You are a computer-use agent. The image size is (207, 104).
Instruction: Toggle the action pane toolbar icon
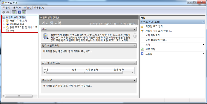pos(24,12)
